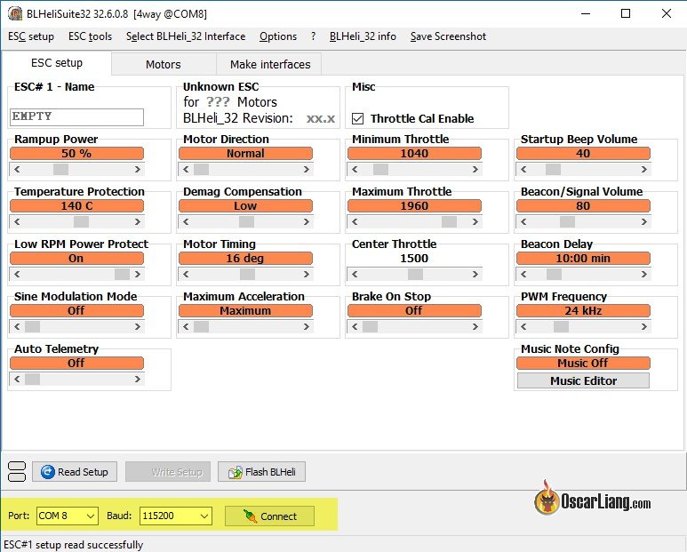Click the Connect plug icon button
Viewport: 687px width, 552px height.
[x=269, y=516]
